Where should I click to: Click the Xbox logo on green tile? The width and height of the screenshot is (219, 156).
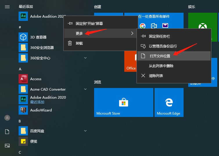click(203, 26)
